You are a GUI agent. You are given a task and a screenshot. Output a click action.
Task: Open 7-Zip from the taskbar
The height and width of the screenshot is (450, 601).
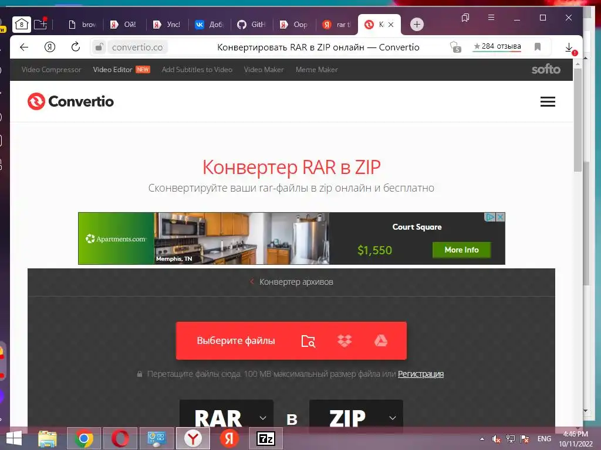click(x=266, y=438)
